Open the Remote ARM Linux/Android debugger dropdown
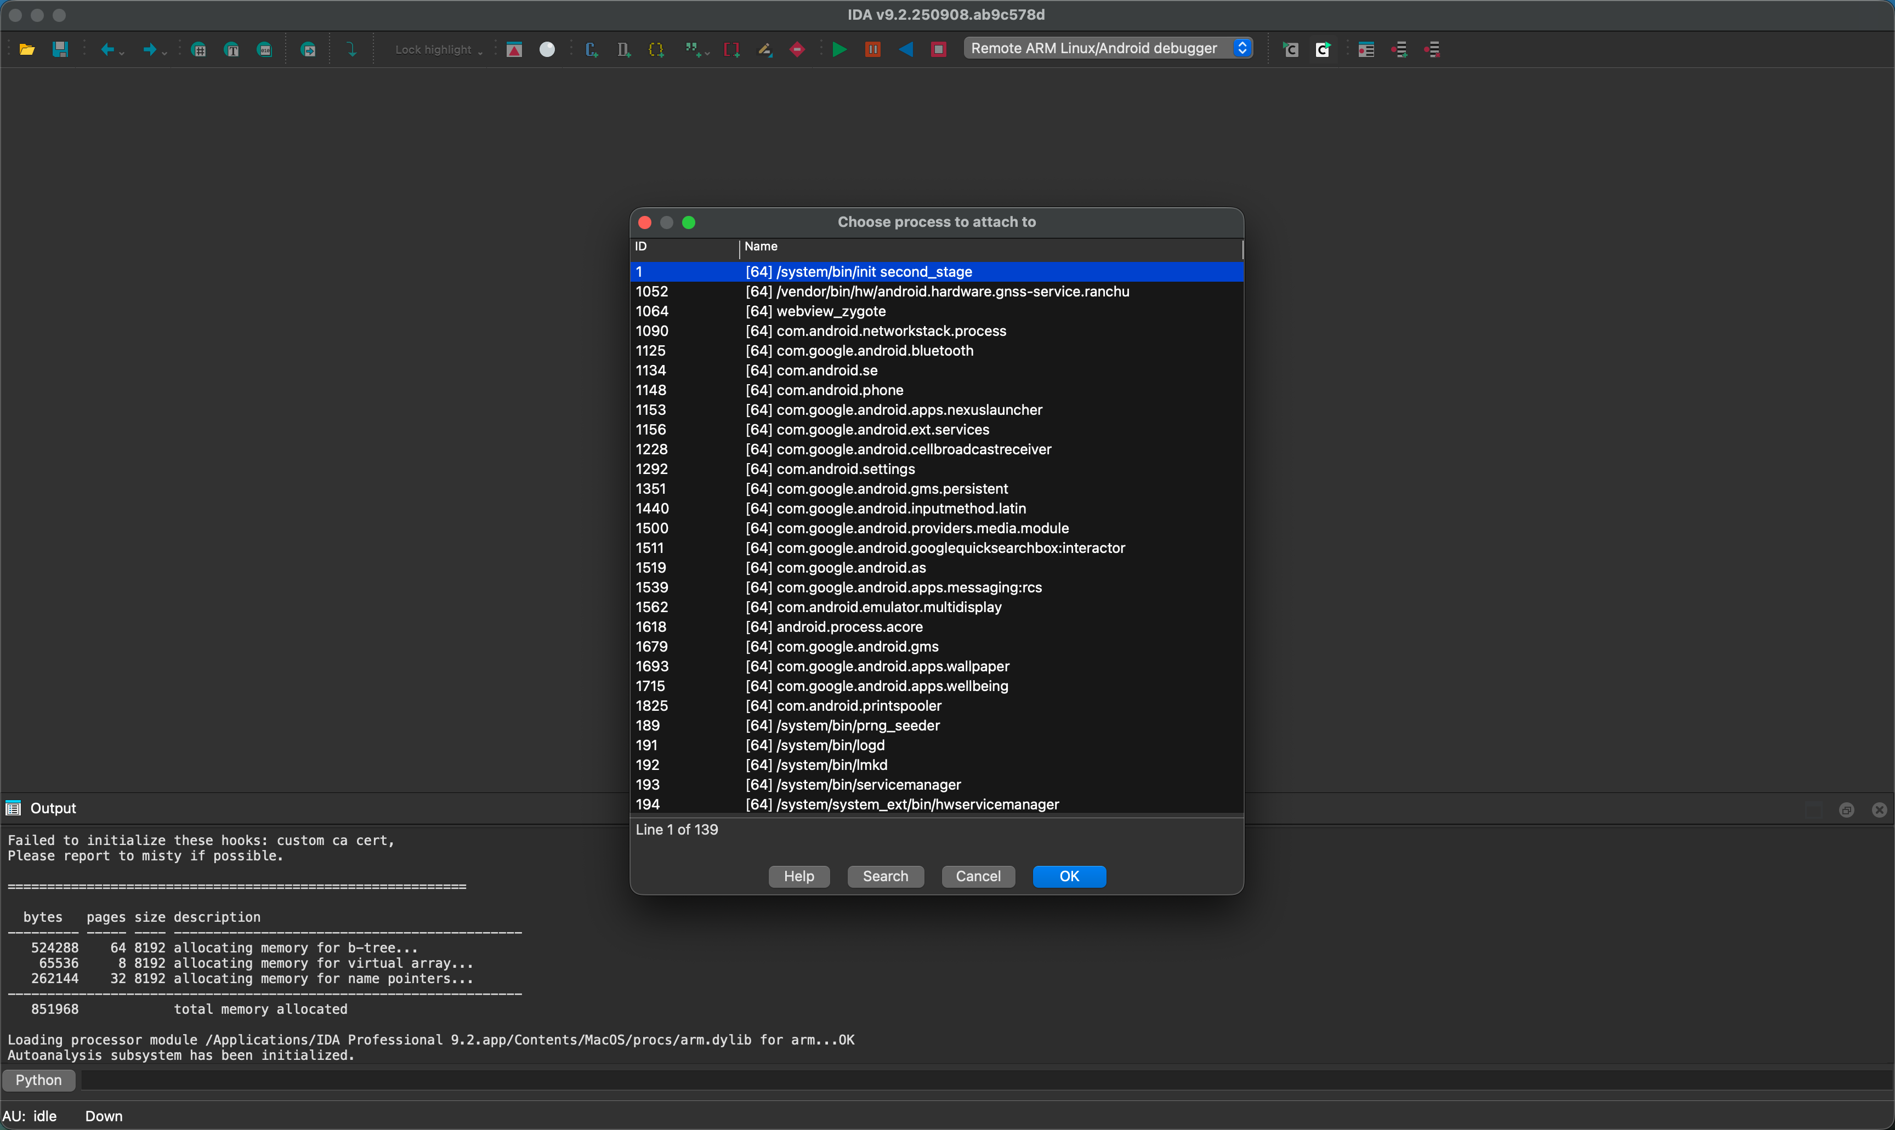This screenshot has height=1130, width=1895. [1108, 48]
